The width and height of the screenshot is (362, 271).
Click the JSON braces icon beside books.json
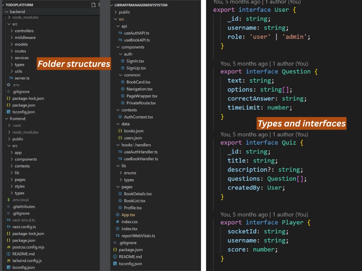120,131
